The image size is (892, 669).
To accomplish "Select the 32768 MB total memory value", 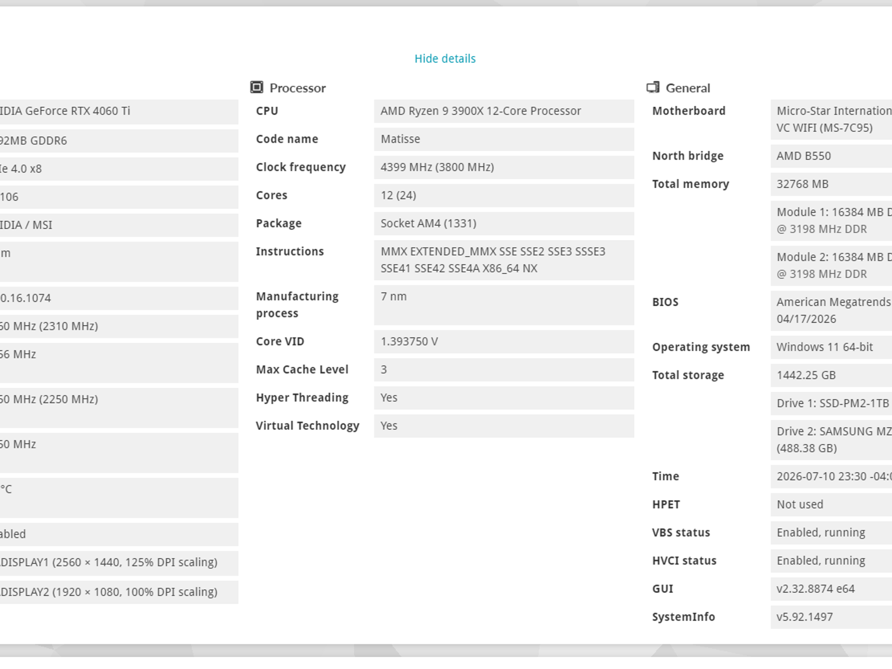I will click(831, 184).
